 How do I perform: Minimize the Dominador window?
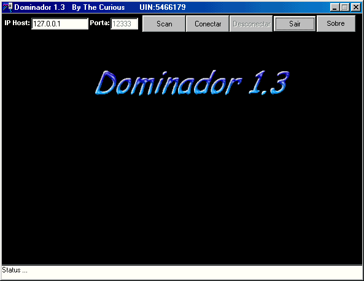click(335, 7)
